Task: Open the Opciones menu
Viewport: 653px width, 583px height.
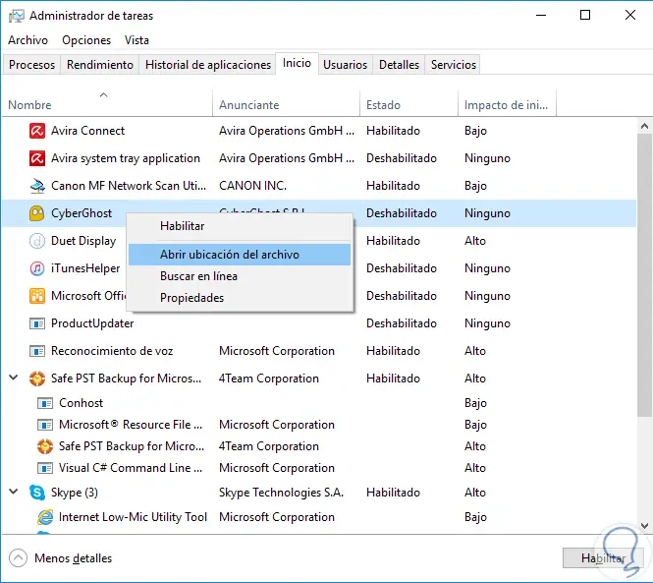Action: pyautogui.click(x=86, y=40)
